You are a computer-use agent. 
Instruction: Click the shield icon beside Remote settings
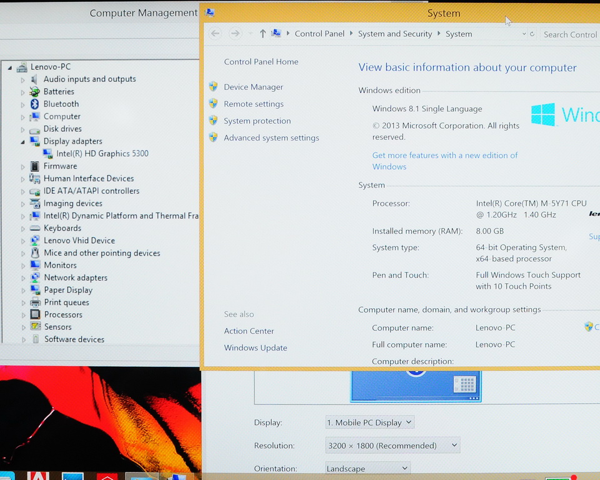pyautogui.click(x=213, y=103)
